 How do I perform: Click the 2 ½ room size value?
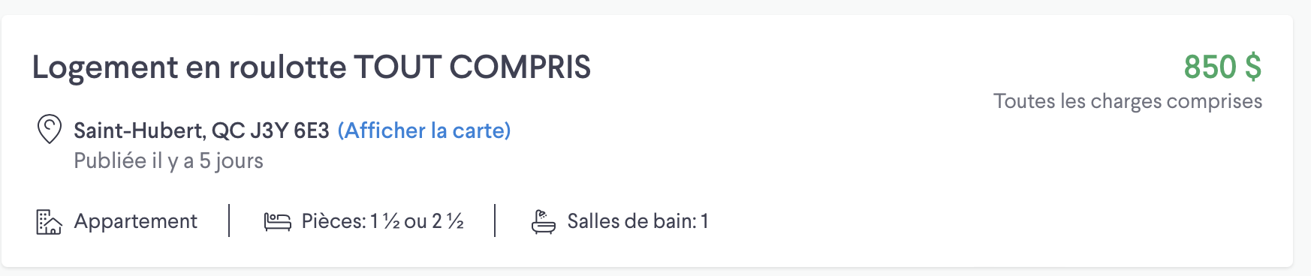tap(448, 221)
